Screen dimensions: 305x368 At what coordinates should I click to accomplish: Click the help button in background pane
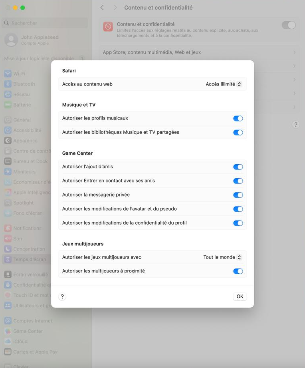(296, 124)
